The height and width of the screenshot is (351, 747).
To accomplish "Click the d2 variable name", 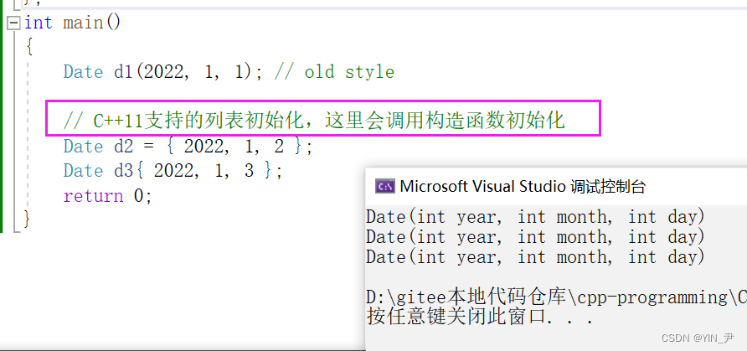I will coord(123,147).
